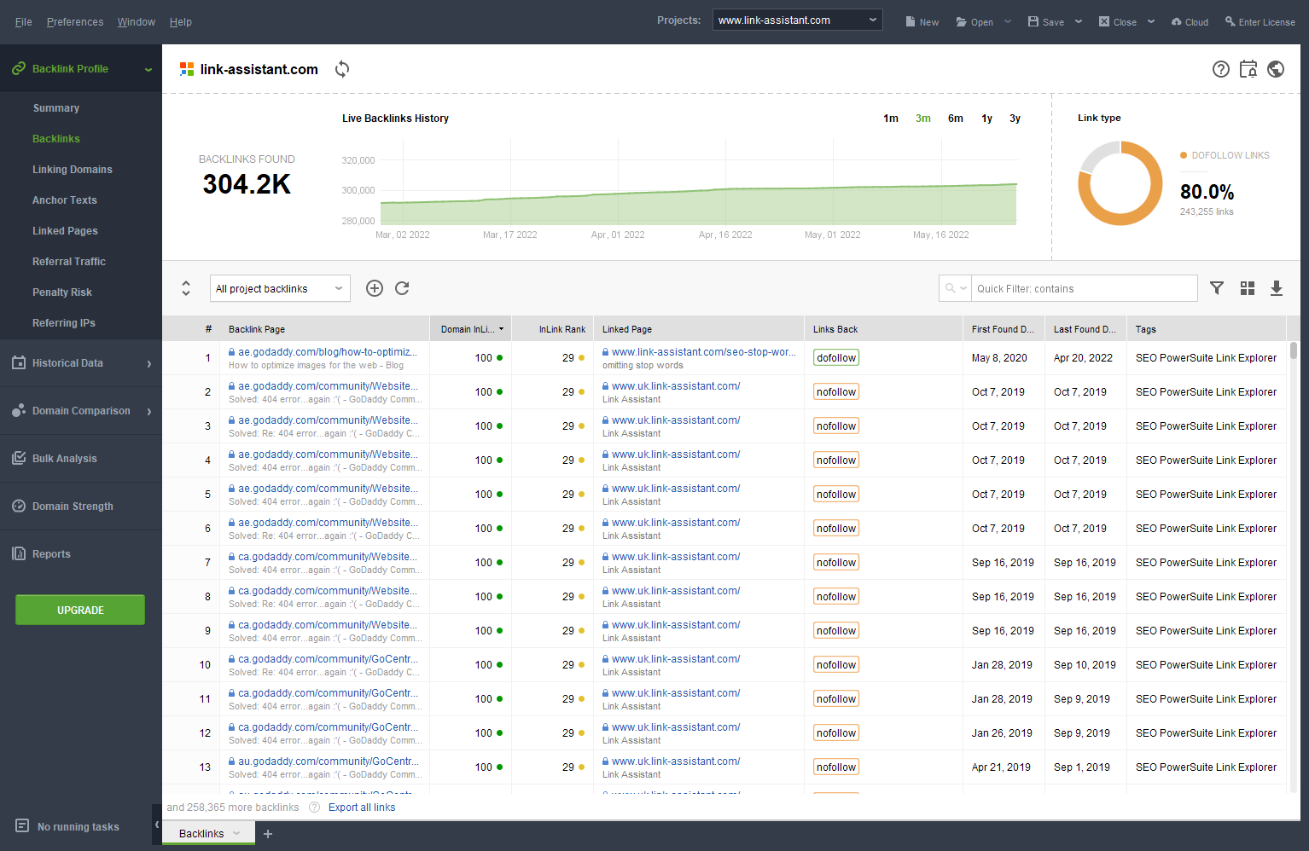Open the help question mark icon
Viewport: 1309px width, 851px height.
click(x=1221, y=69)
